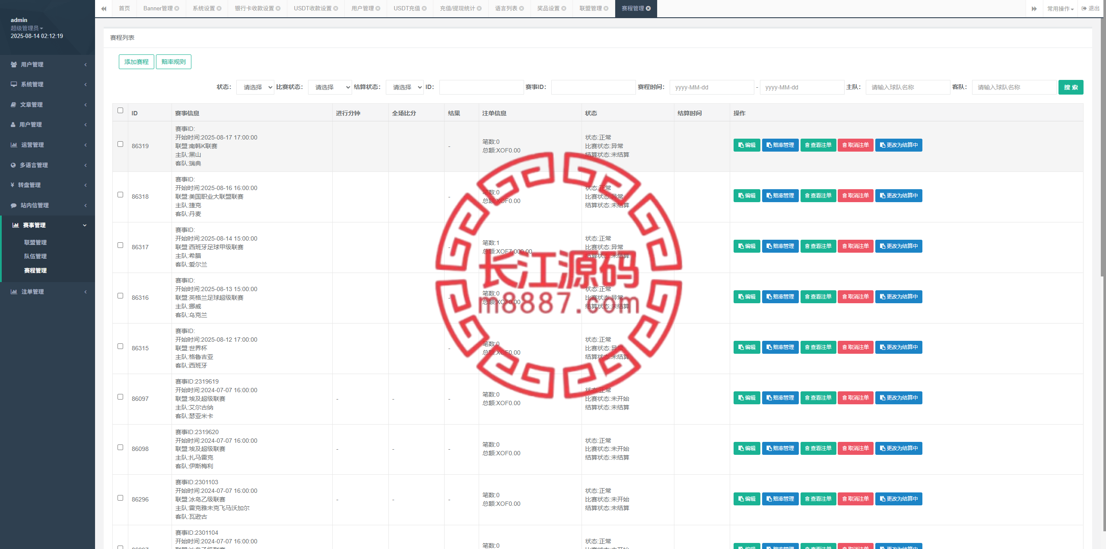Click the 添加赛程 button
1106x549 pixels.
pos(137,62)
